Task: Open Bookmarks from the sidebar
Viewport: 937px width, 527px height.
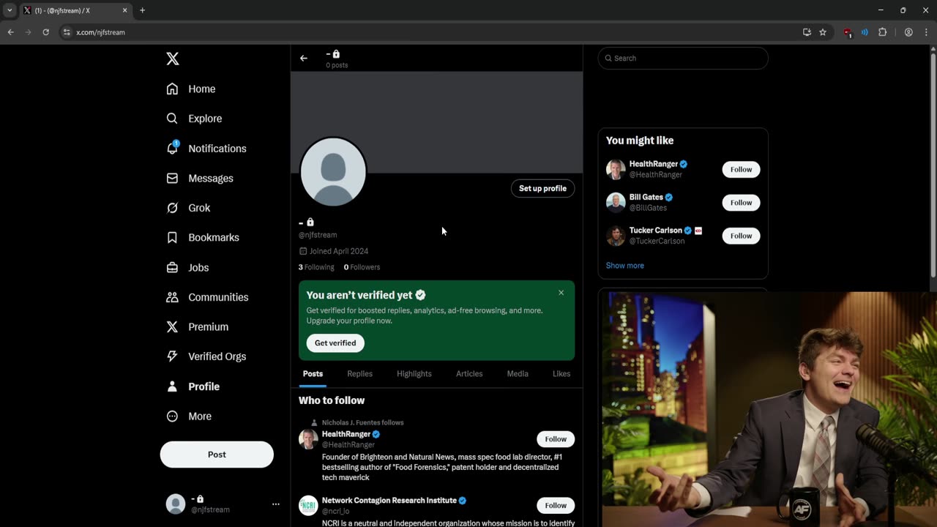Action: [x=203, y=237]
